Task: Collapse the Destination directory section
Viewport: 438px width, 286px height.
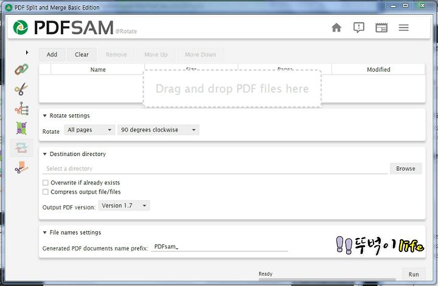Action: pyautogui.click(x=44, y=154)
